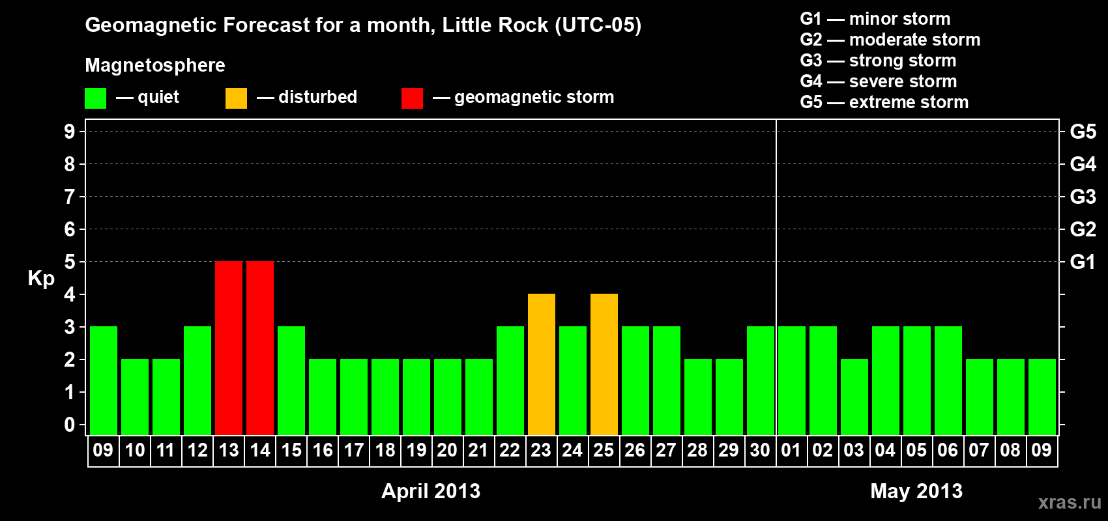Viewport: 1108px width, 521px height.
Task: Click the G1 label on right axis
Action: click(x=1083, y=262)
